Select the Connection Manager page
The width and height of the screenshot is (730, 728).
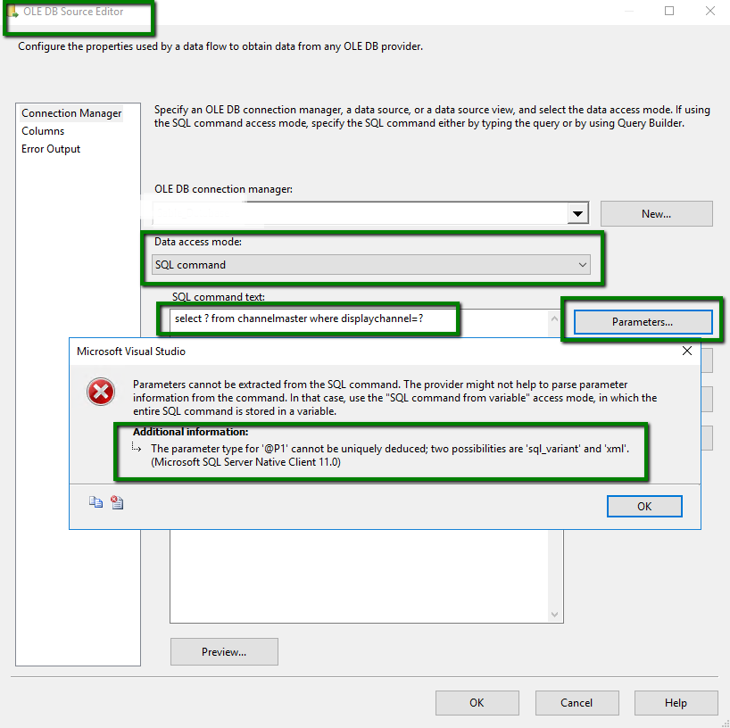click(71, 113)
